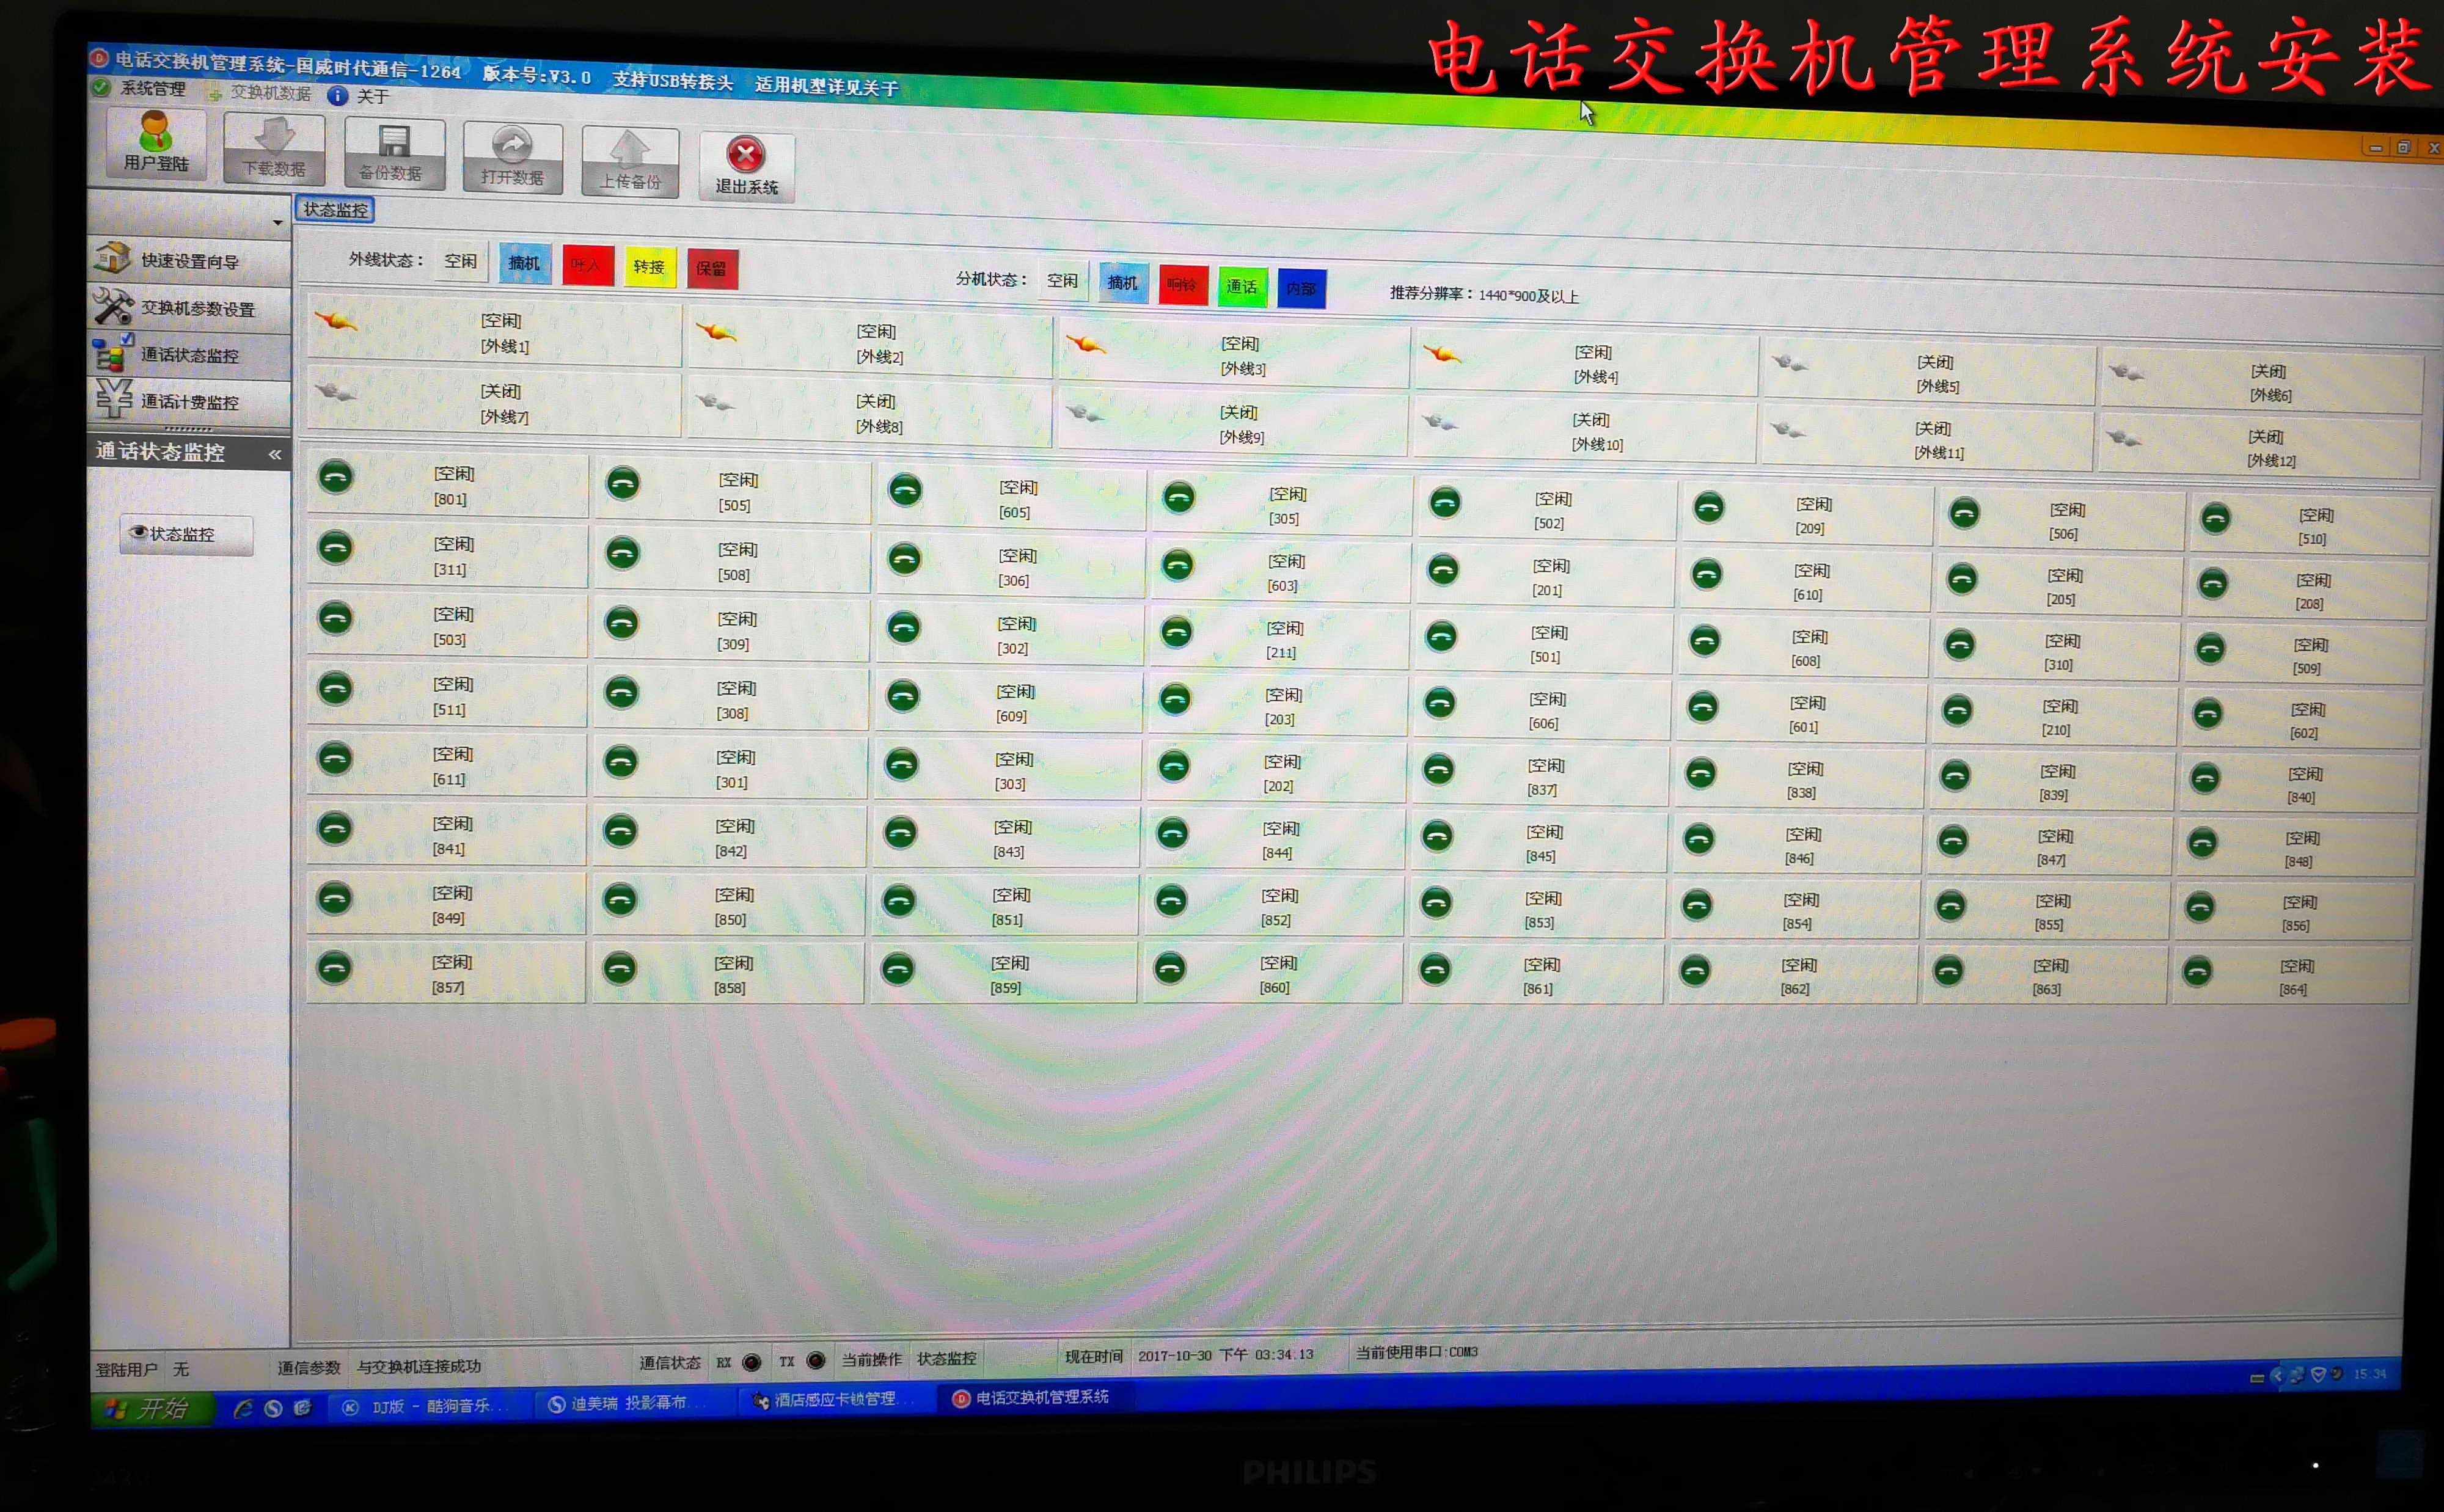Open the 关于 menu
This screenshot has width=2444, height=1512.
point(360,96)
